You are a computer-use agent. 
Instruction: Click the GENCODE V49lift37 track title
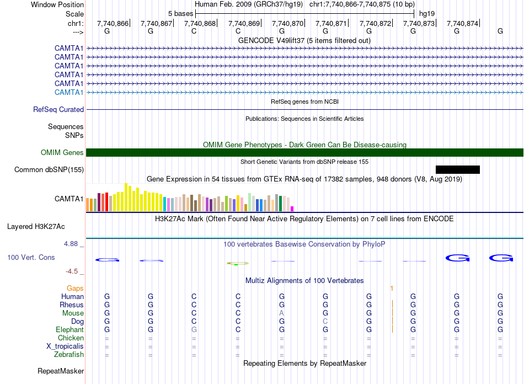click(x=304, y=40)
